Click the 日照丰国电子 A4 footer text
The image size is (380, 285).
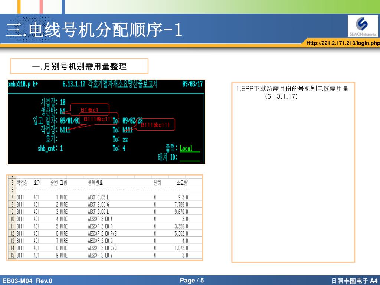(x=354, y=281)
